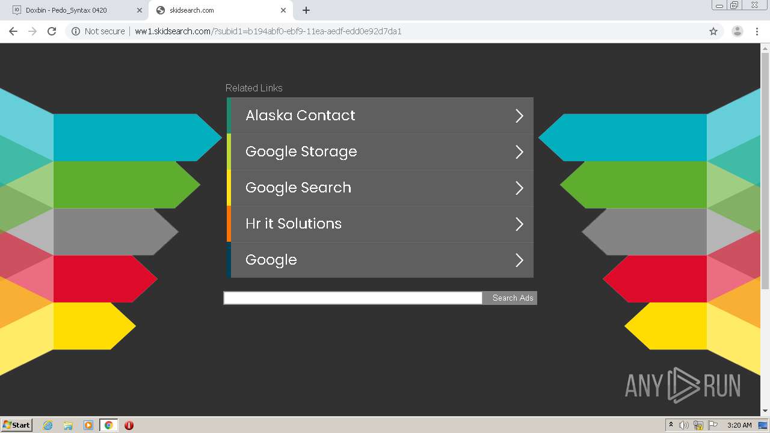Viewport: 770px width, 433px height.
Task: Open the Alaska Contact related link
Action: pos(380,115)
